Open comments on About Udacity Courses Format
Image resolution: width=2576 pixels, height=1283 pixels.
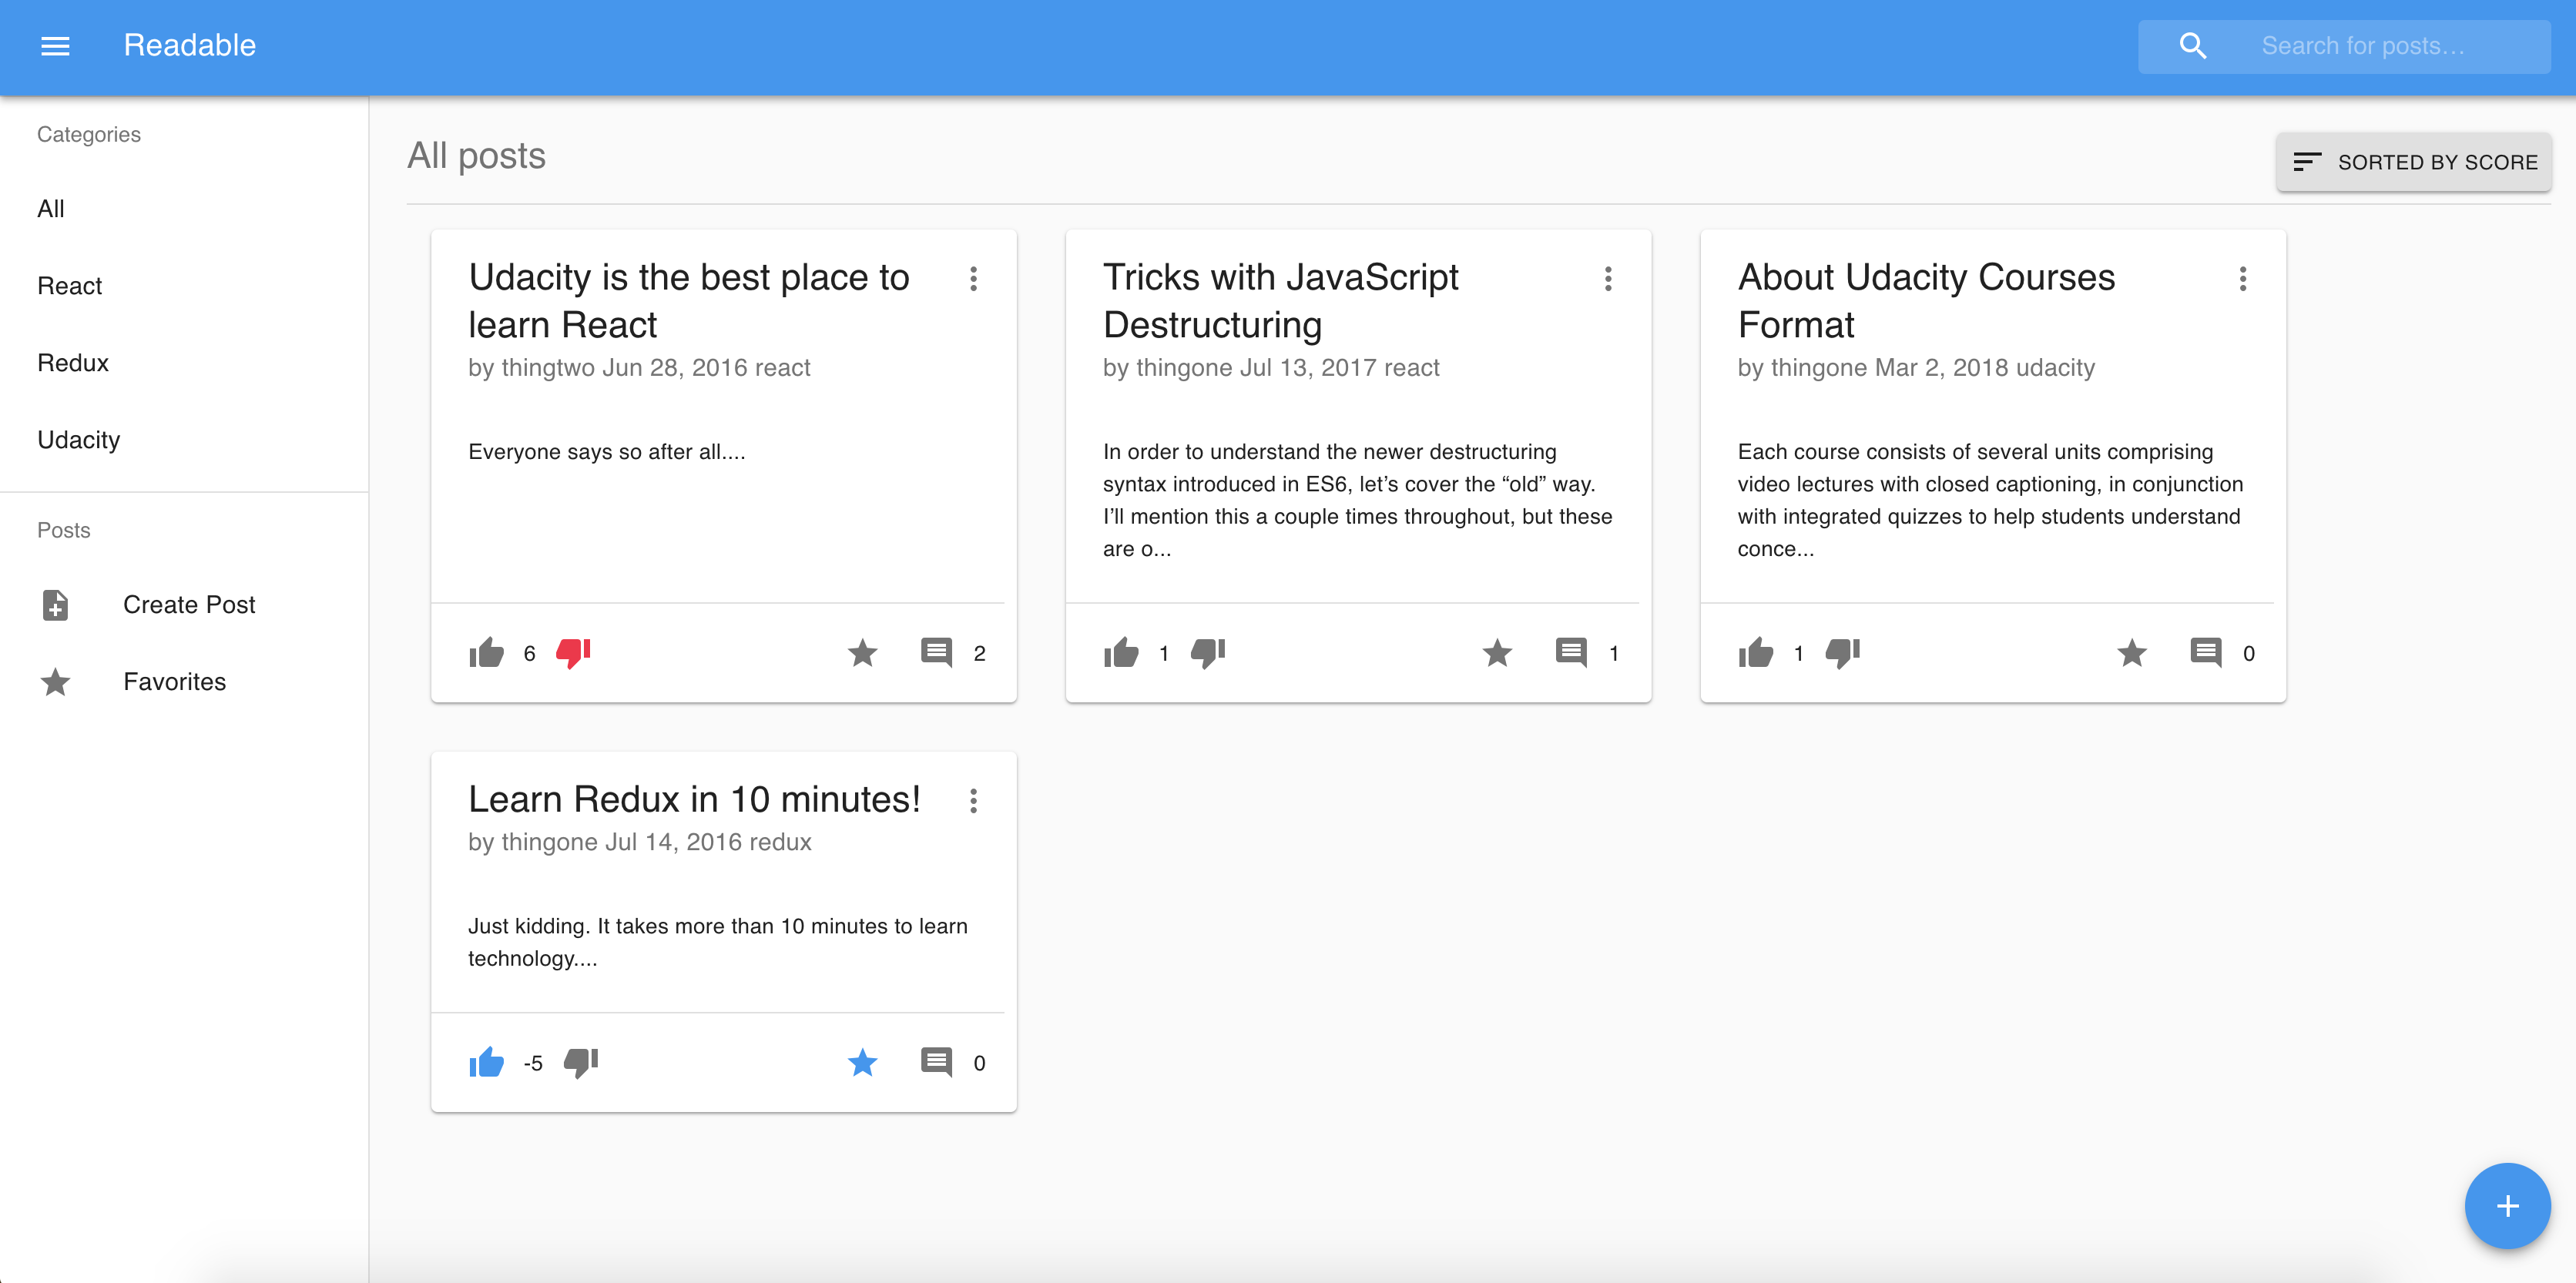tap(2205, 653)
